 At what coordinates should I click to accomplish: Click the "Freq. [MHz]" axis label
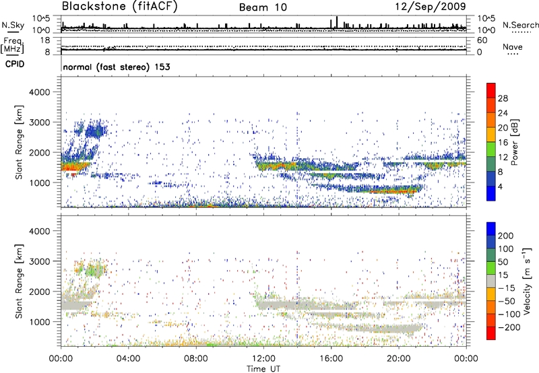pyautogui.click(x=12, y=46)
